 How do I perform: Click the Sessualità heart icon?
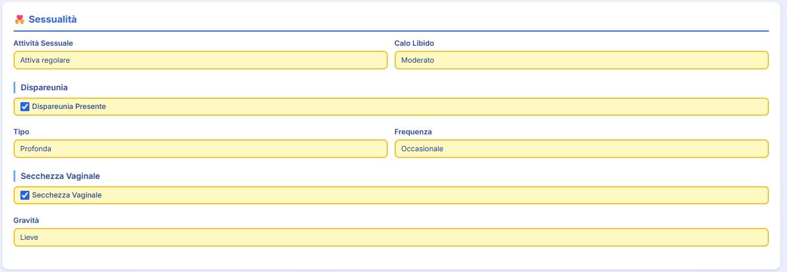[19, 20]
